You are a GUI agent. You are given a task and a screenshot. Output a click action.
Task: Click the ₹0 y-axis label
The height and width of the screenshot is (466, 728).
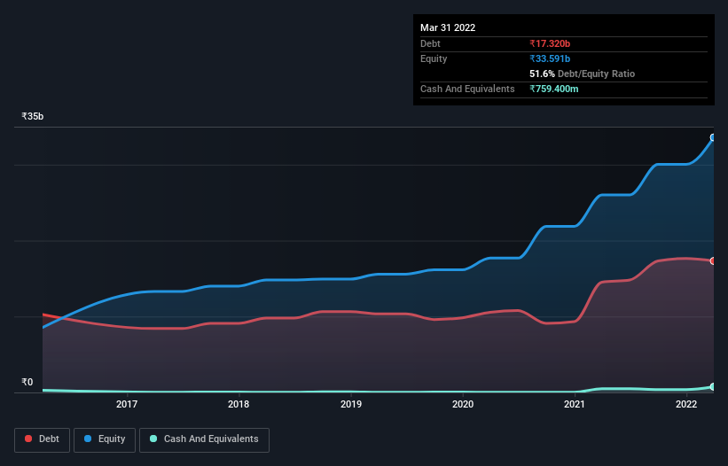click(x=27, y=382)
